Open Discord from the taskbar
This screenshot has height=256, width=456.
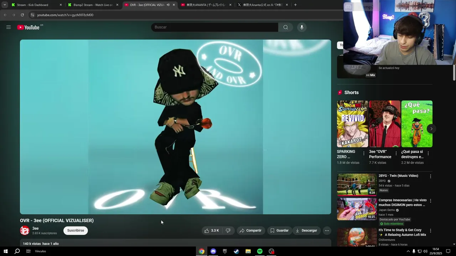(213, 251)
